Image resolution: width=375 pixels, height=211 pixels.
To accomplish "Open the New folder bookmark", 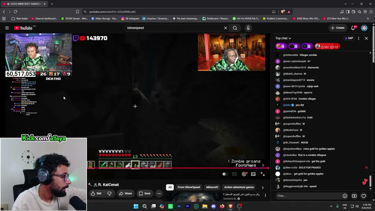I will 20,18.
